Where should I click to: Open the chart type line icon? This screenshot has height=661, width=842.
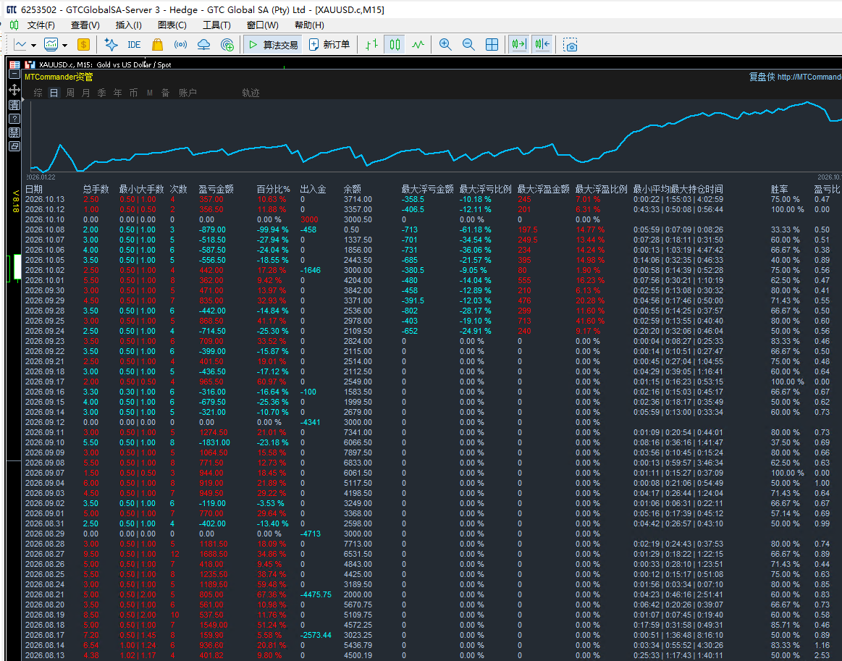(x=20, y=45)
